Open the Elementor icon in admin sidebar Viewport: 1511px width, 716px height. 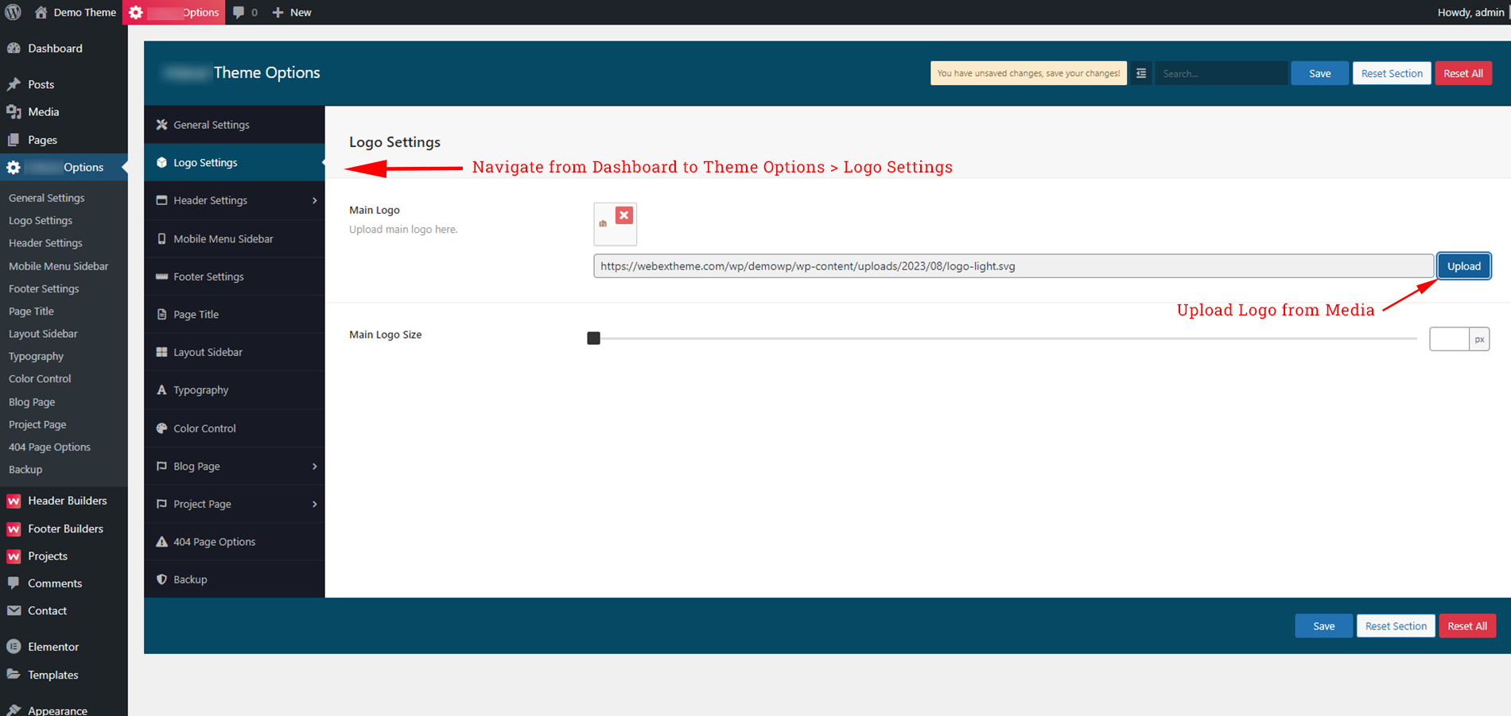coord(14,646)
